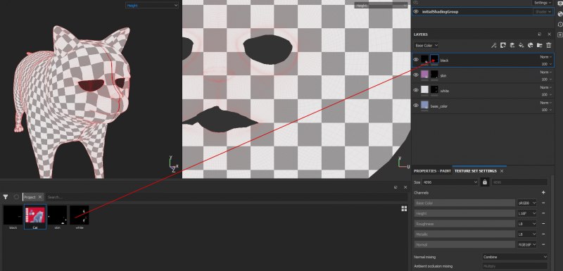Image resolution: width=563 pixels, height=271 pixels.
Task: Switch to the Properties - Paint tab
Action: pyautogui.click(x=432, y=171)
